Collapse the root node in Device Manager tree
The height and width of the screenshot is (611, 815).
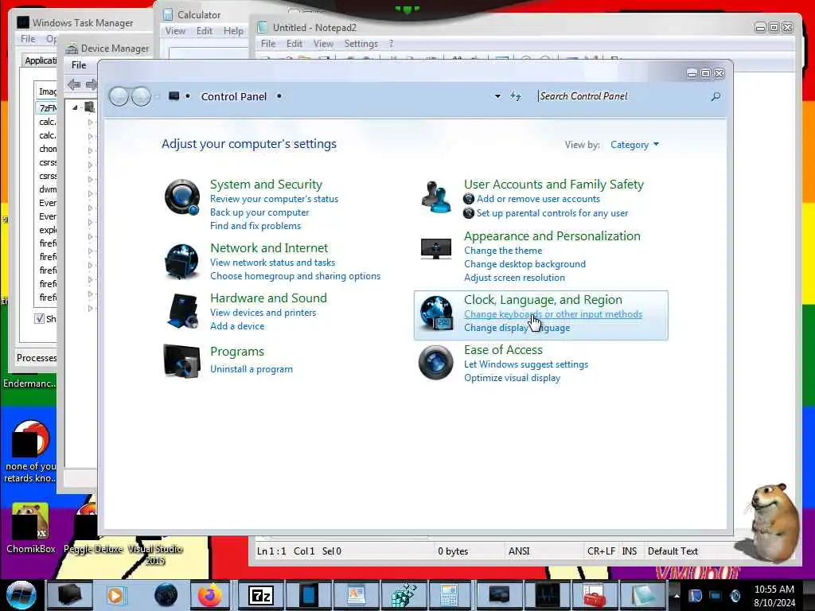pyautogui.click(x=75, y=107)
